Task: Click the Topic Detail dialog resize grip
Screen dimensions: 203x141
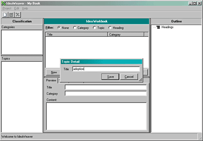Action: [x=141, y=80]
